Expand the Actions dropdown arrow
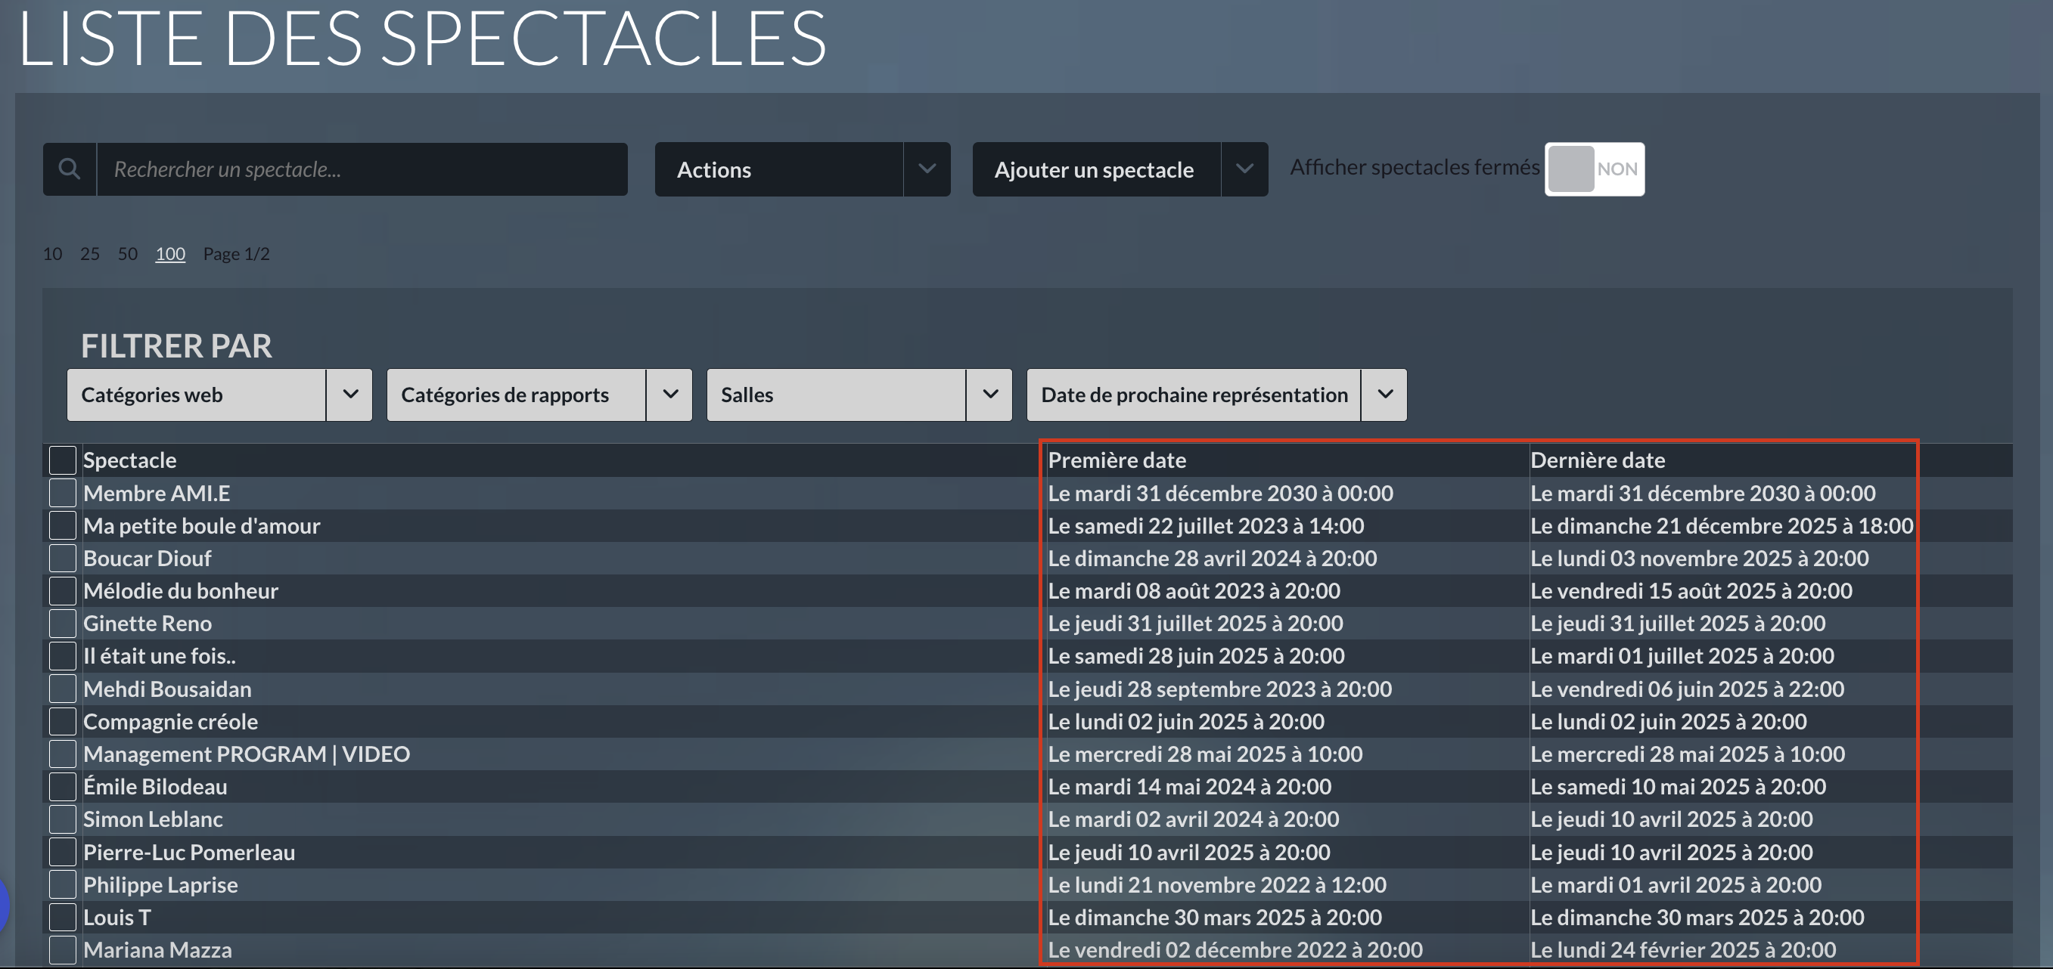The height and width of the screenshot is (969, 2053). [927, 169]
